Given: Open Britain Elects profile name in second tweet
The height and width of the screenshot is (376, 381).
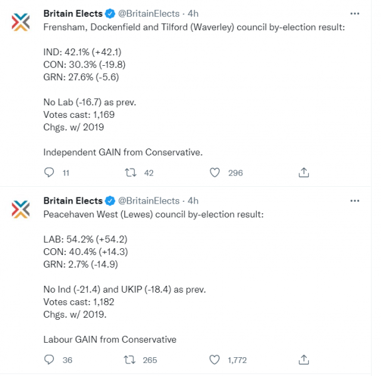Looking at the screenshot, I should click(72, 201).
